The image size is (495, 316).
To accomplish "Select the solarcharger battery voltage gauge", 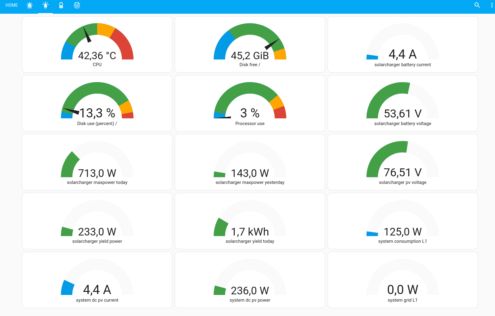I will pyautogui.click(x=403, y=103).
